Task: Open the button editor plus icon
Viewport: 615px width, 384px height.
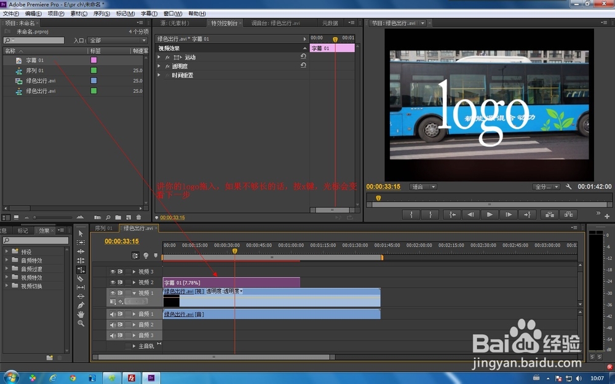Action: (x=607, y=217)
